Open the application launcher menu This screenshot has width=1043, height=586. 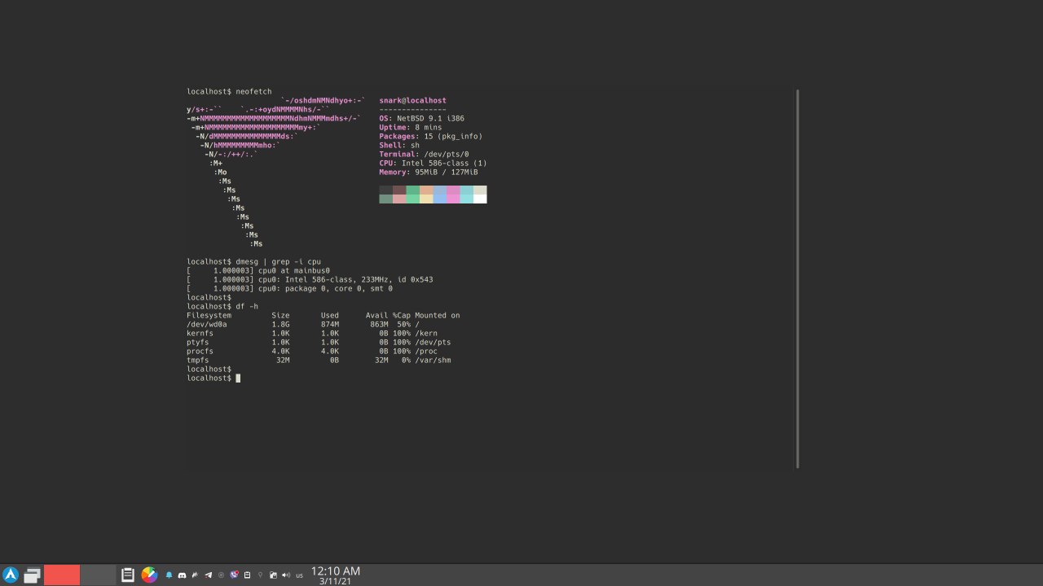11,575
